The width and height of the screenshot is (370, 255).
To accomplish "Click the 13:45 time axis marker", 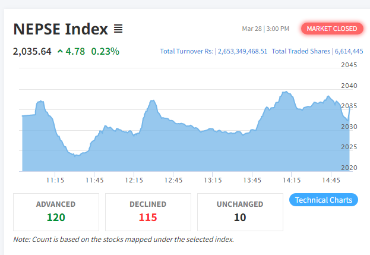I will coord(252,180).
